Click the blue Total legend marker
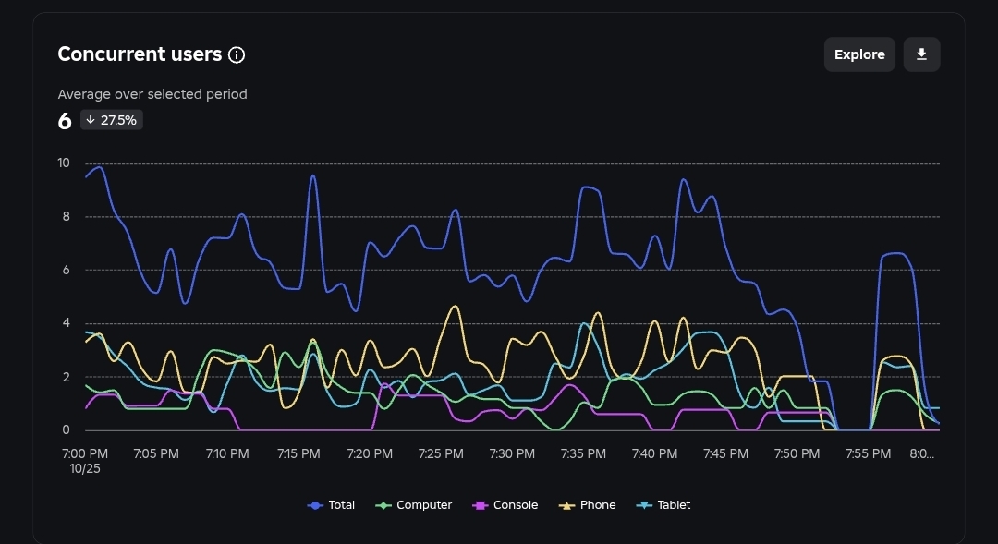This screenshot has width=998, height=544. [315, 505]
